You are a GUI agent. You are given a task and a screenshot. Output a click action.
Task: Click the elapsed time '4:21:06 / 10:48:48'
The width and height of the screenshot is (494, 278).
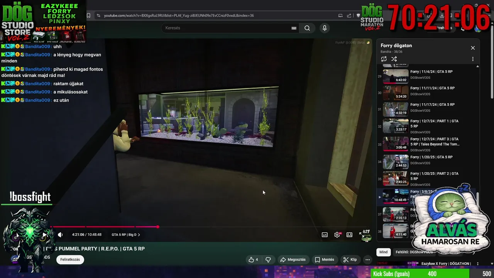click(x=87, y=235)
